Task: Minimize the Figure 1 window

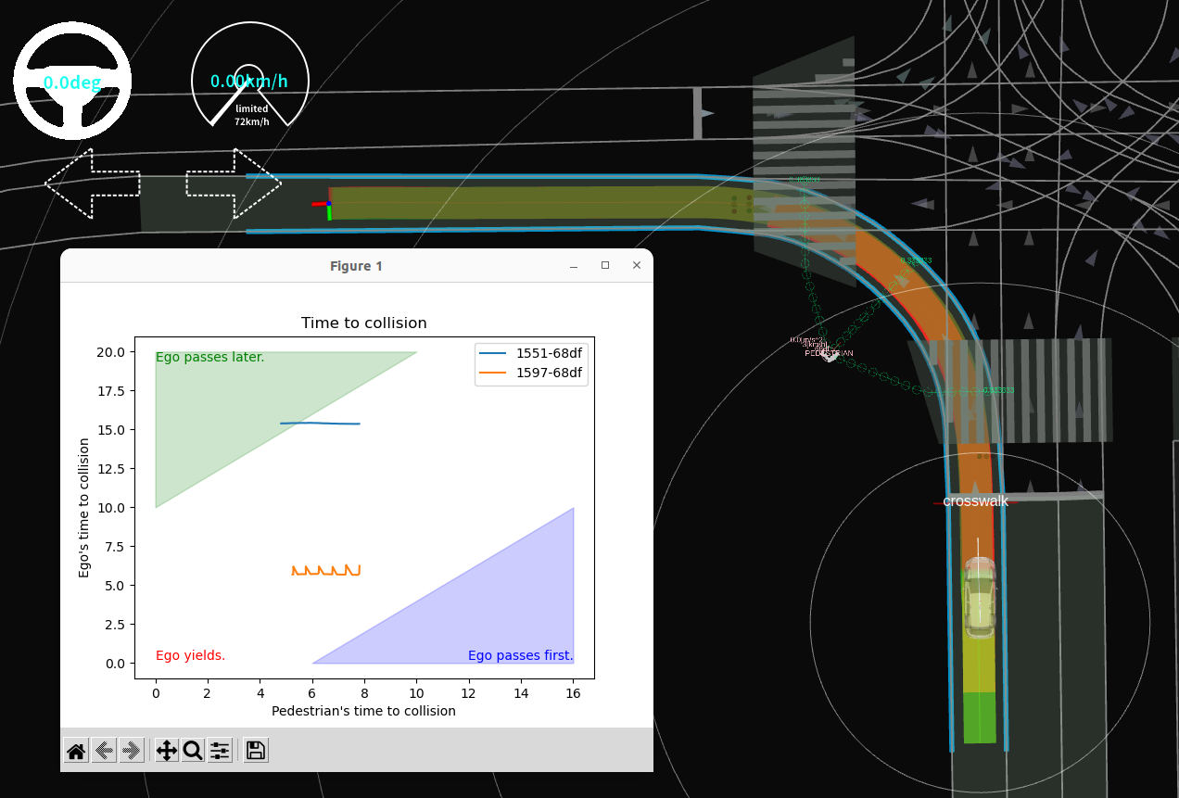Action: pos(574,266)
